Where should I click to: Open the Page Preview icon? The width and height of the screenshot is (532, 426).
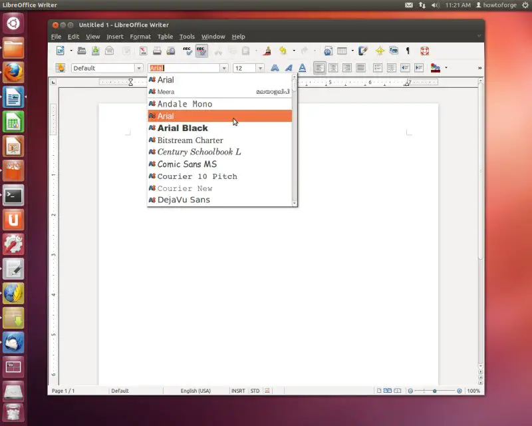(171, 51)
